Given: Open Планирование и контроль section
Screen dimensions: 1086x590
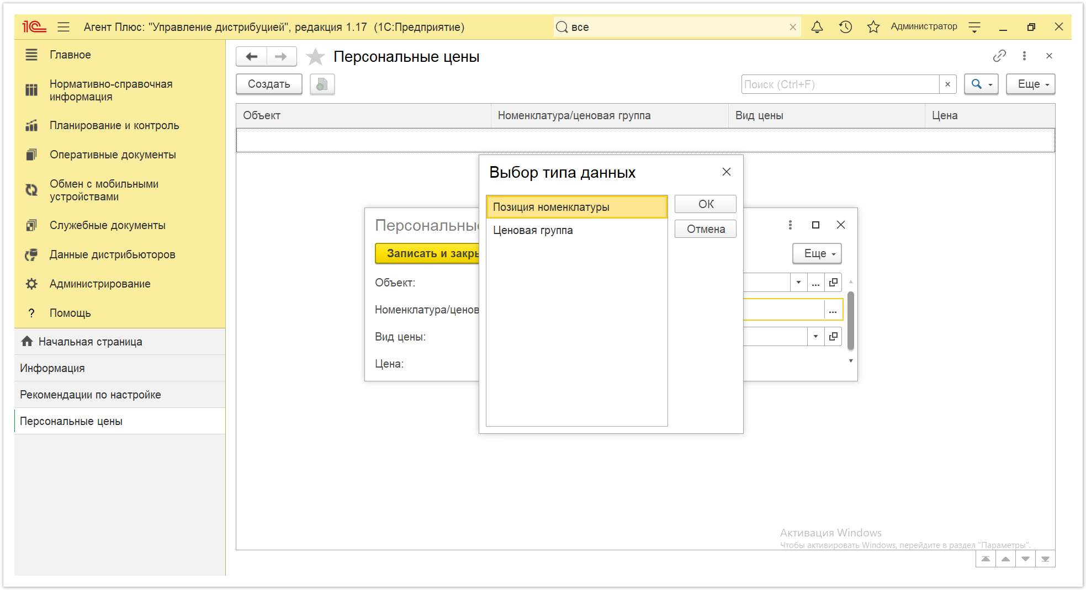Looking at the screenshot, I should 120,125.
